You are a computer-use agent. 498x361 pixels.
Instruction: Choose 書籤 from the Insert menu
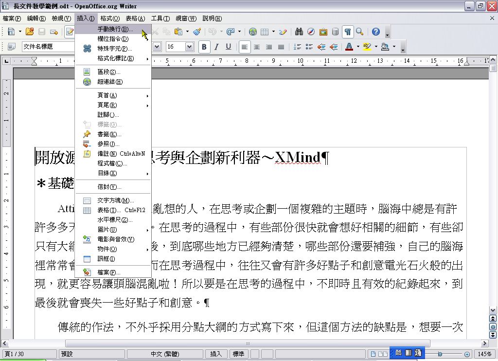113,134
